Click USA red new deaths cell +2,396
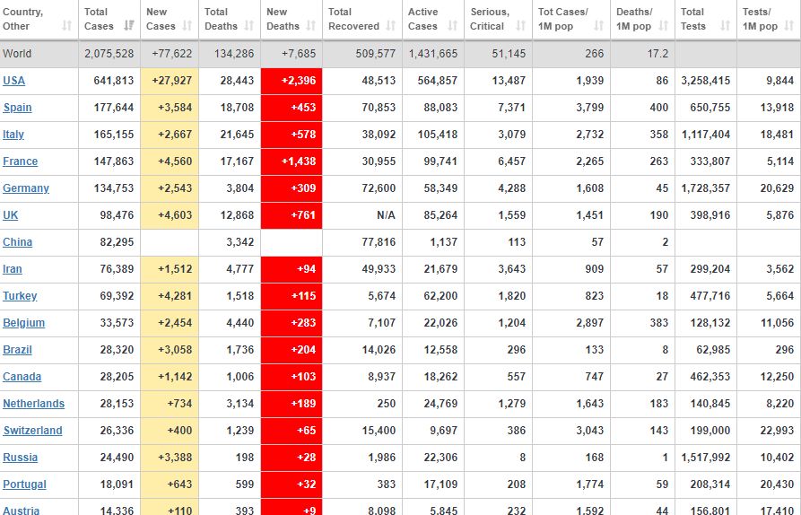801x515 pixels. click(292, 81)
